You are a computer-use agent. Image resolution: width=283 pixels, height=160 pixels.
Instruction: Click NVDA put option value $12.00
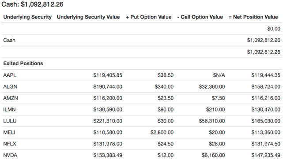point(166,155)
